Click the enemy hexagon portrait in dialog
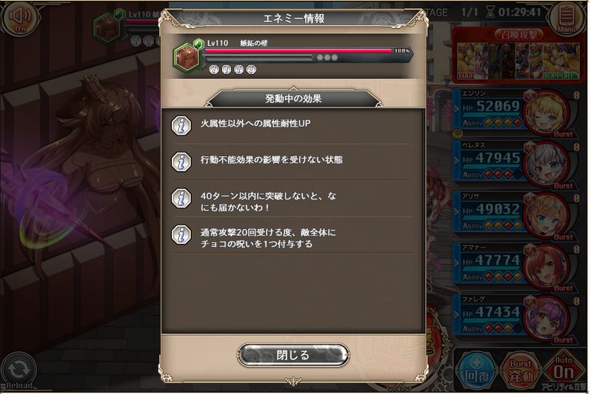The image size is (590, 394). pyautogui.click(x=187, y=58)
